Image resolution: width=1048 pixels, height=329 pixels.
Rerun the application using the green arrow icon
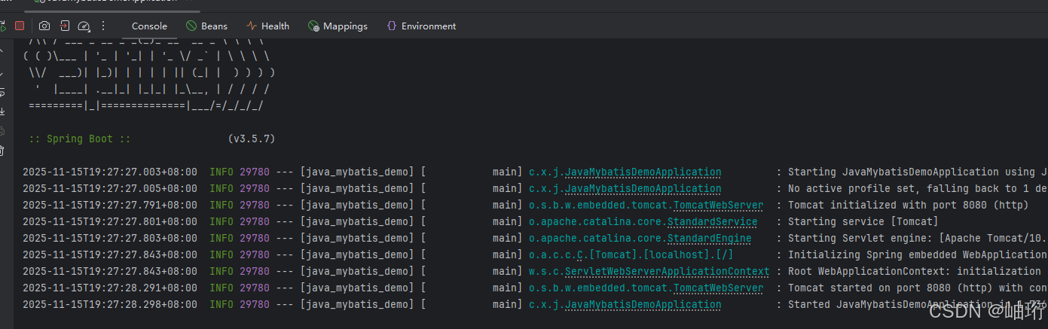(2, 26)
